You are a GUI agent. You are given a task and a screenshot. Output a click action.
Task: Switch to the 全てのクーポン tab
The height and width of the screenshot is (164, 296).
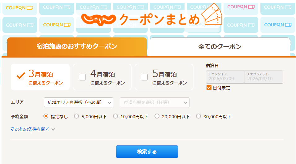[220, 47]
